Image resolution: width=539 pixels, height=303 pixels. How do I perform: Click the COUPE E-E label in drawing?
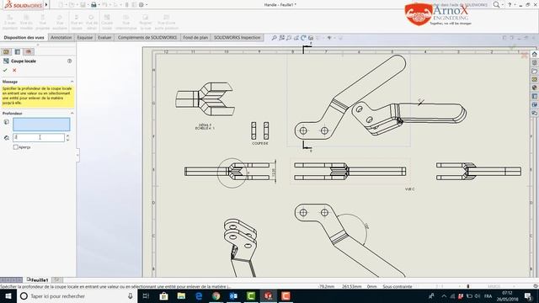260,143
